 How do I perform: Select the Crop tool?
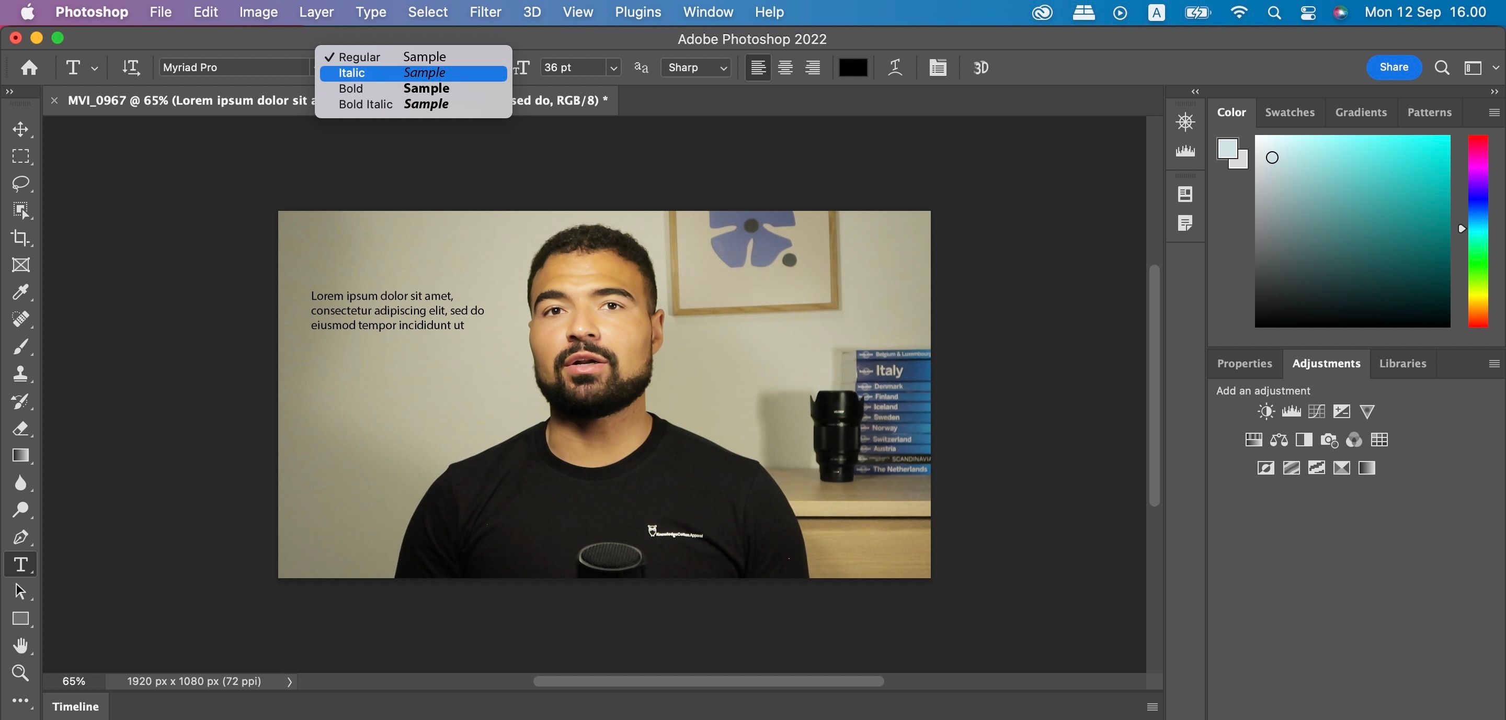click(x=20, y=238)
